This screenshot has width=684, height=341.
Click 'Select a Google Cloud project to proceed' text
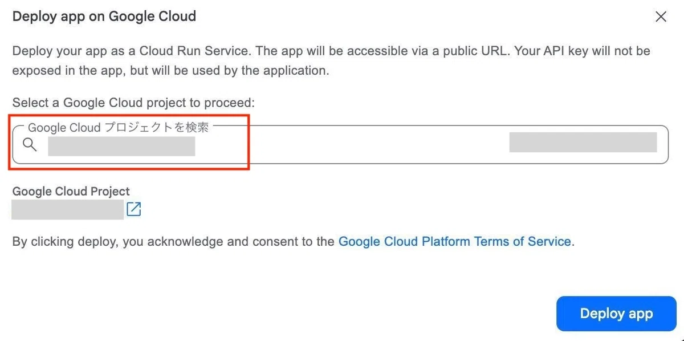(x=133, y=103)
